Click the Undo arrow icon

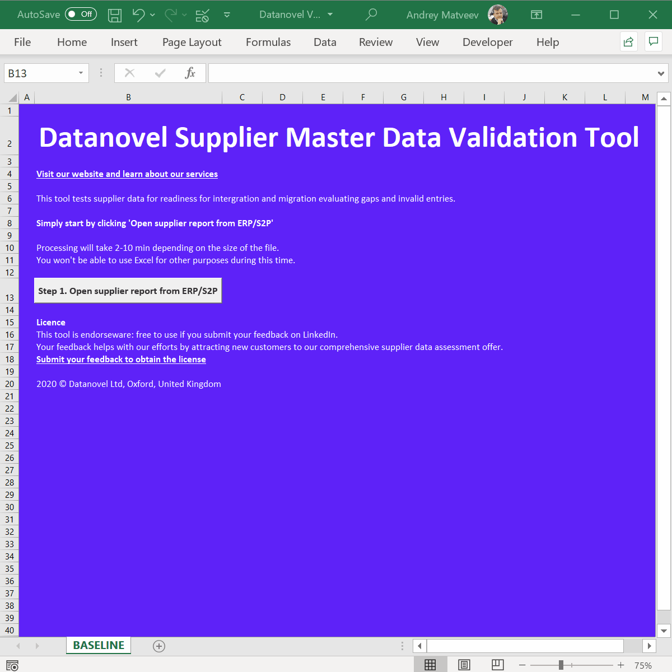(x=138, y=15)
